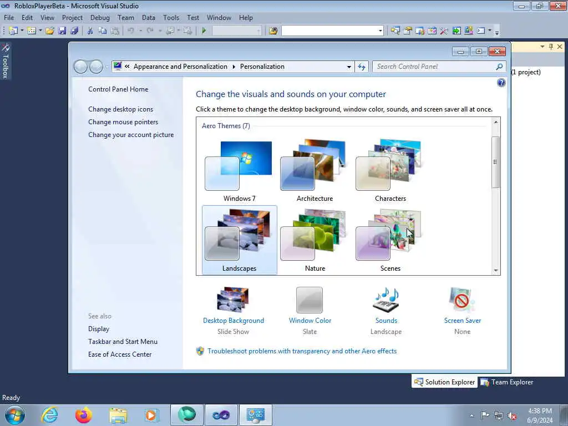Open Taskbar and Start Menu link
Viewport: 568px width, 426px height.
(x=123, y=342)
